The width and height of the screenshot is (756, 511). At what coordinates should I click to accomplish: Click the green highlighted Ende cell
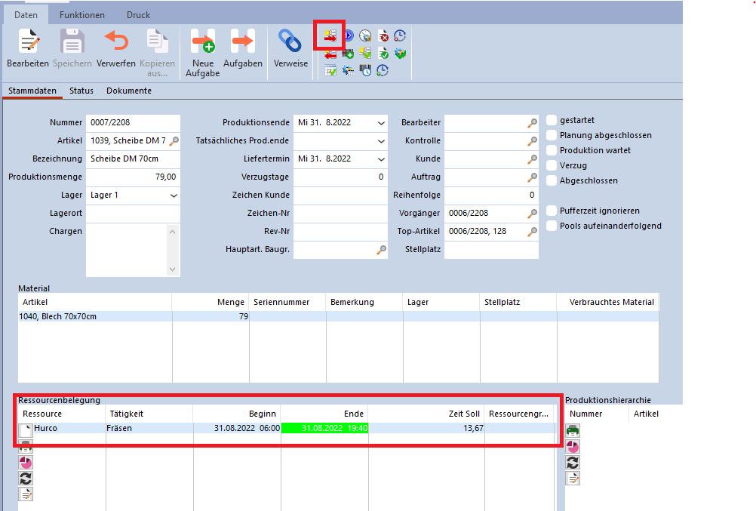coord(324,428)
